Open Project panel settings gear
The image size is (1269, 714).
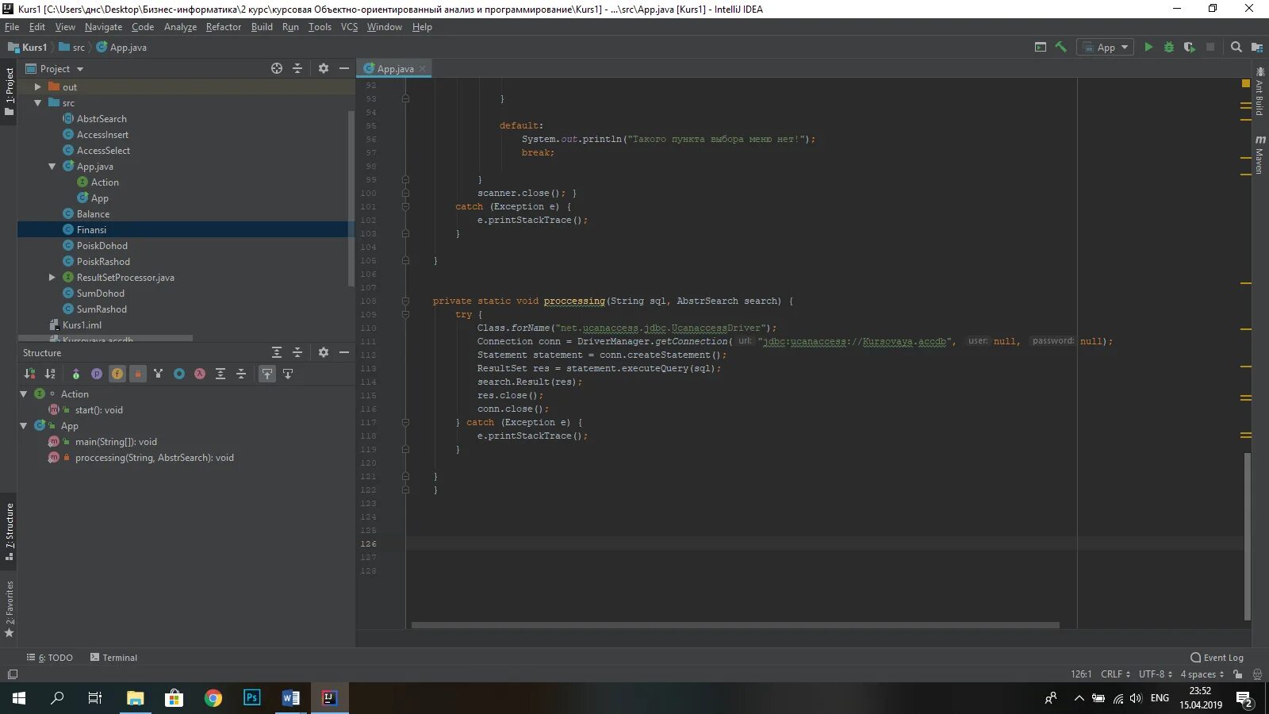click(x=324, y=69)
